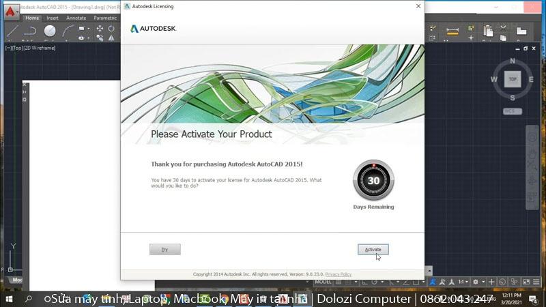The width and height of the screenshot is (546, 307).
Task: Open the AutoCAD application menu logo
Action: [x=11, y=12]
